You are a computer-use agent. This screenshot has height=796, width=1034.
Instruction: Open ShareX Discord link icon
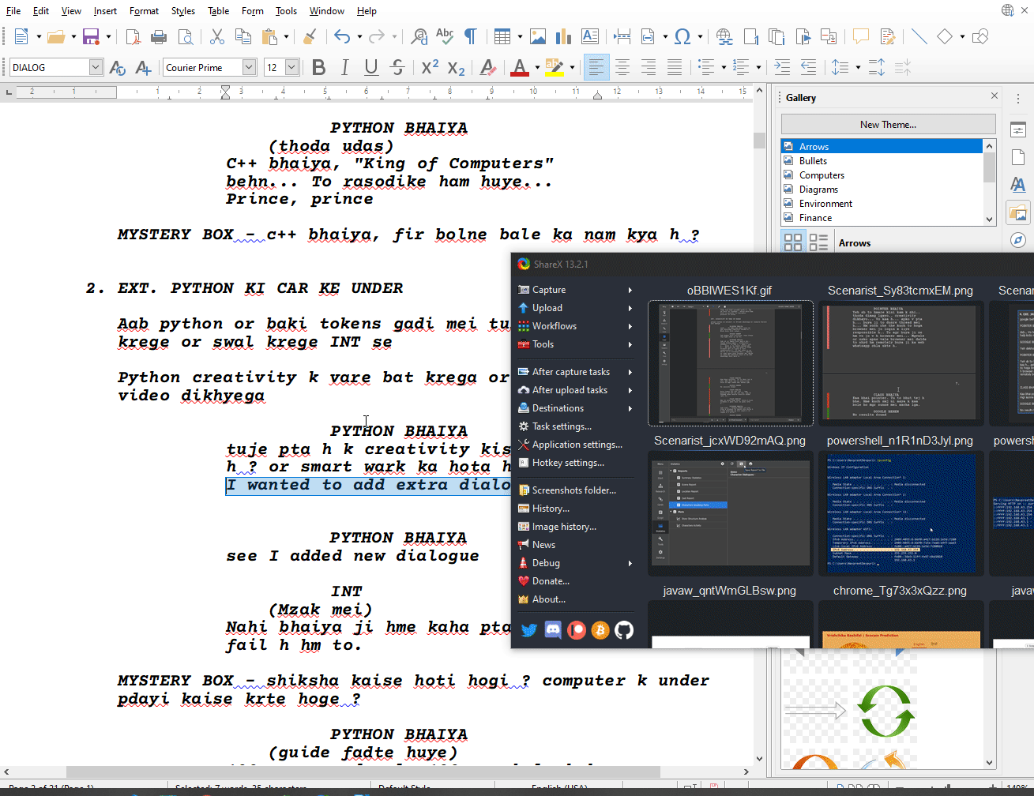click(553, 630)
